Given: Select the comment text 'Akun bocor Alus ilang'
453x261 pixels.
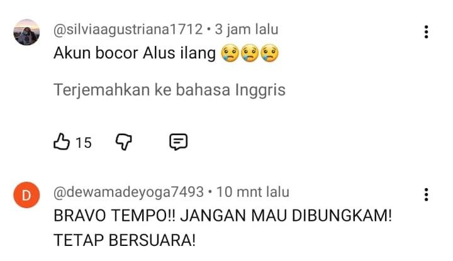Looking at the screenshot, I should coord(135,53).
